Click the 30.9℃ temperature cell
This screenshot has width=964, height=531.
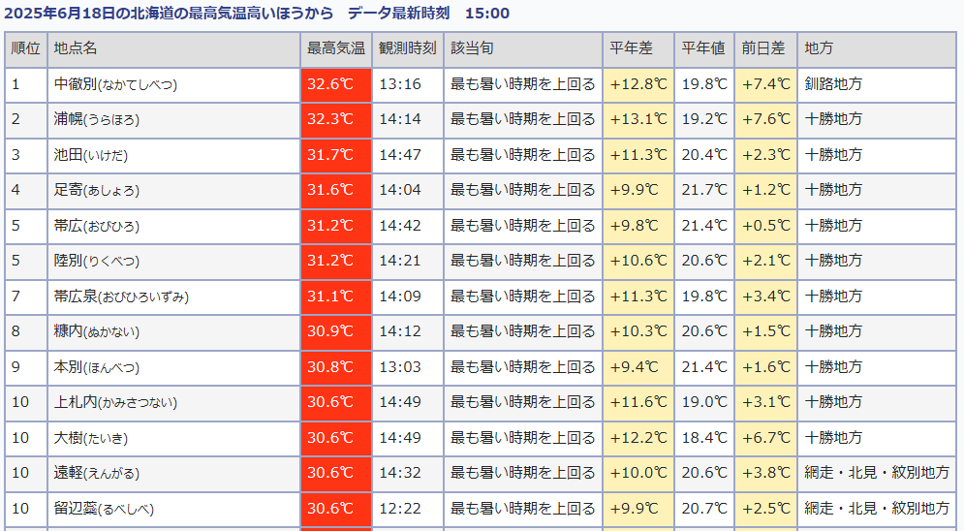tap(336, 331)
